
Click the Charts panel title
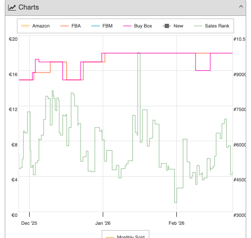pyautogui.click(x=29, y=7)
